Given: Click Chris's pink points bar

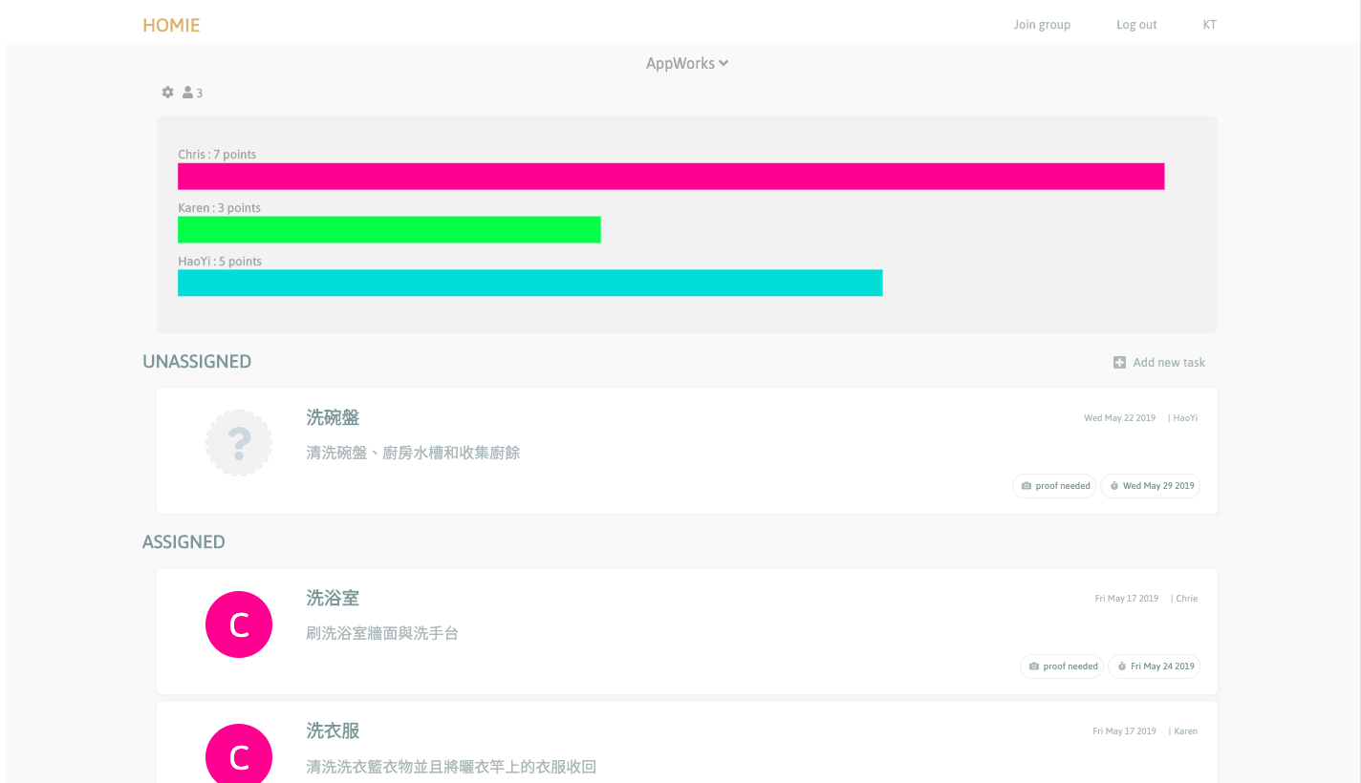Looking at the screenshot, I should [671, 177].
